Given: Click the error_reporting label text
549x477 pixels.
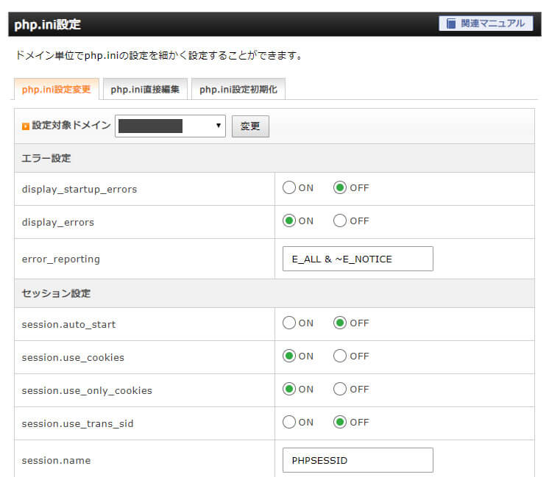Looking at the screenshot, I should (x=61, y=259).
